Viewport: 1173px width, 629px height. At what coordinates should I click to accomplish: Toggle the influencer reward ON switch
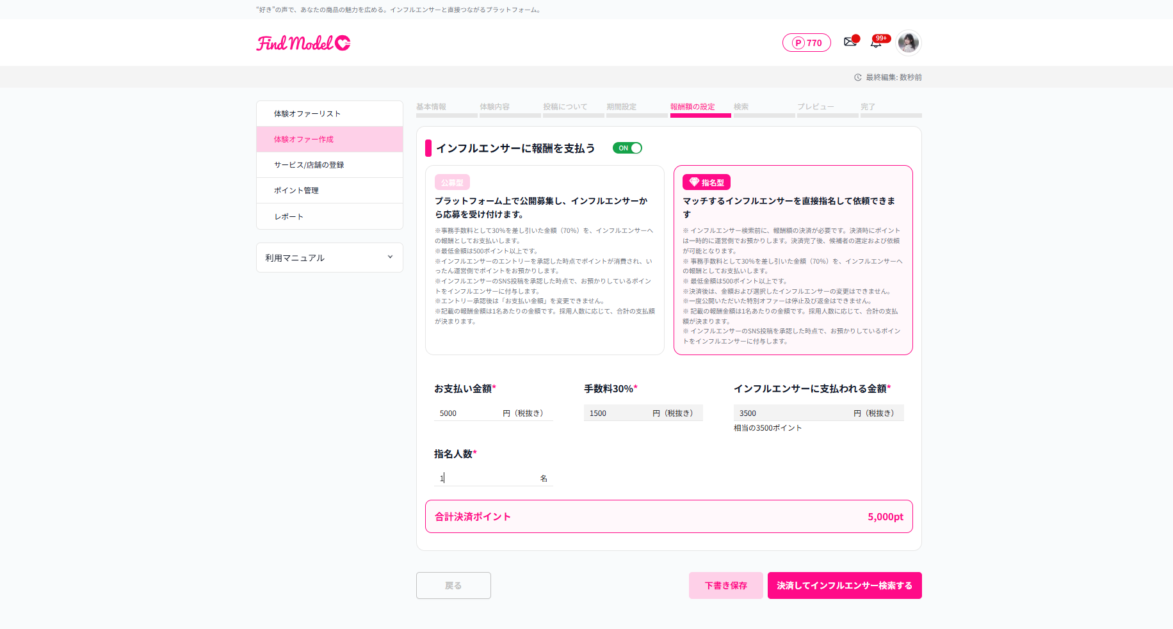tap(627, 148)
